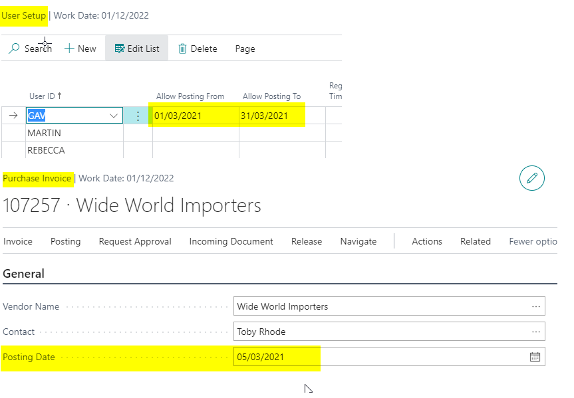Open the Posting menu on the invoice

[x=65, y=241]
